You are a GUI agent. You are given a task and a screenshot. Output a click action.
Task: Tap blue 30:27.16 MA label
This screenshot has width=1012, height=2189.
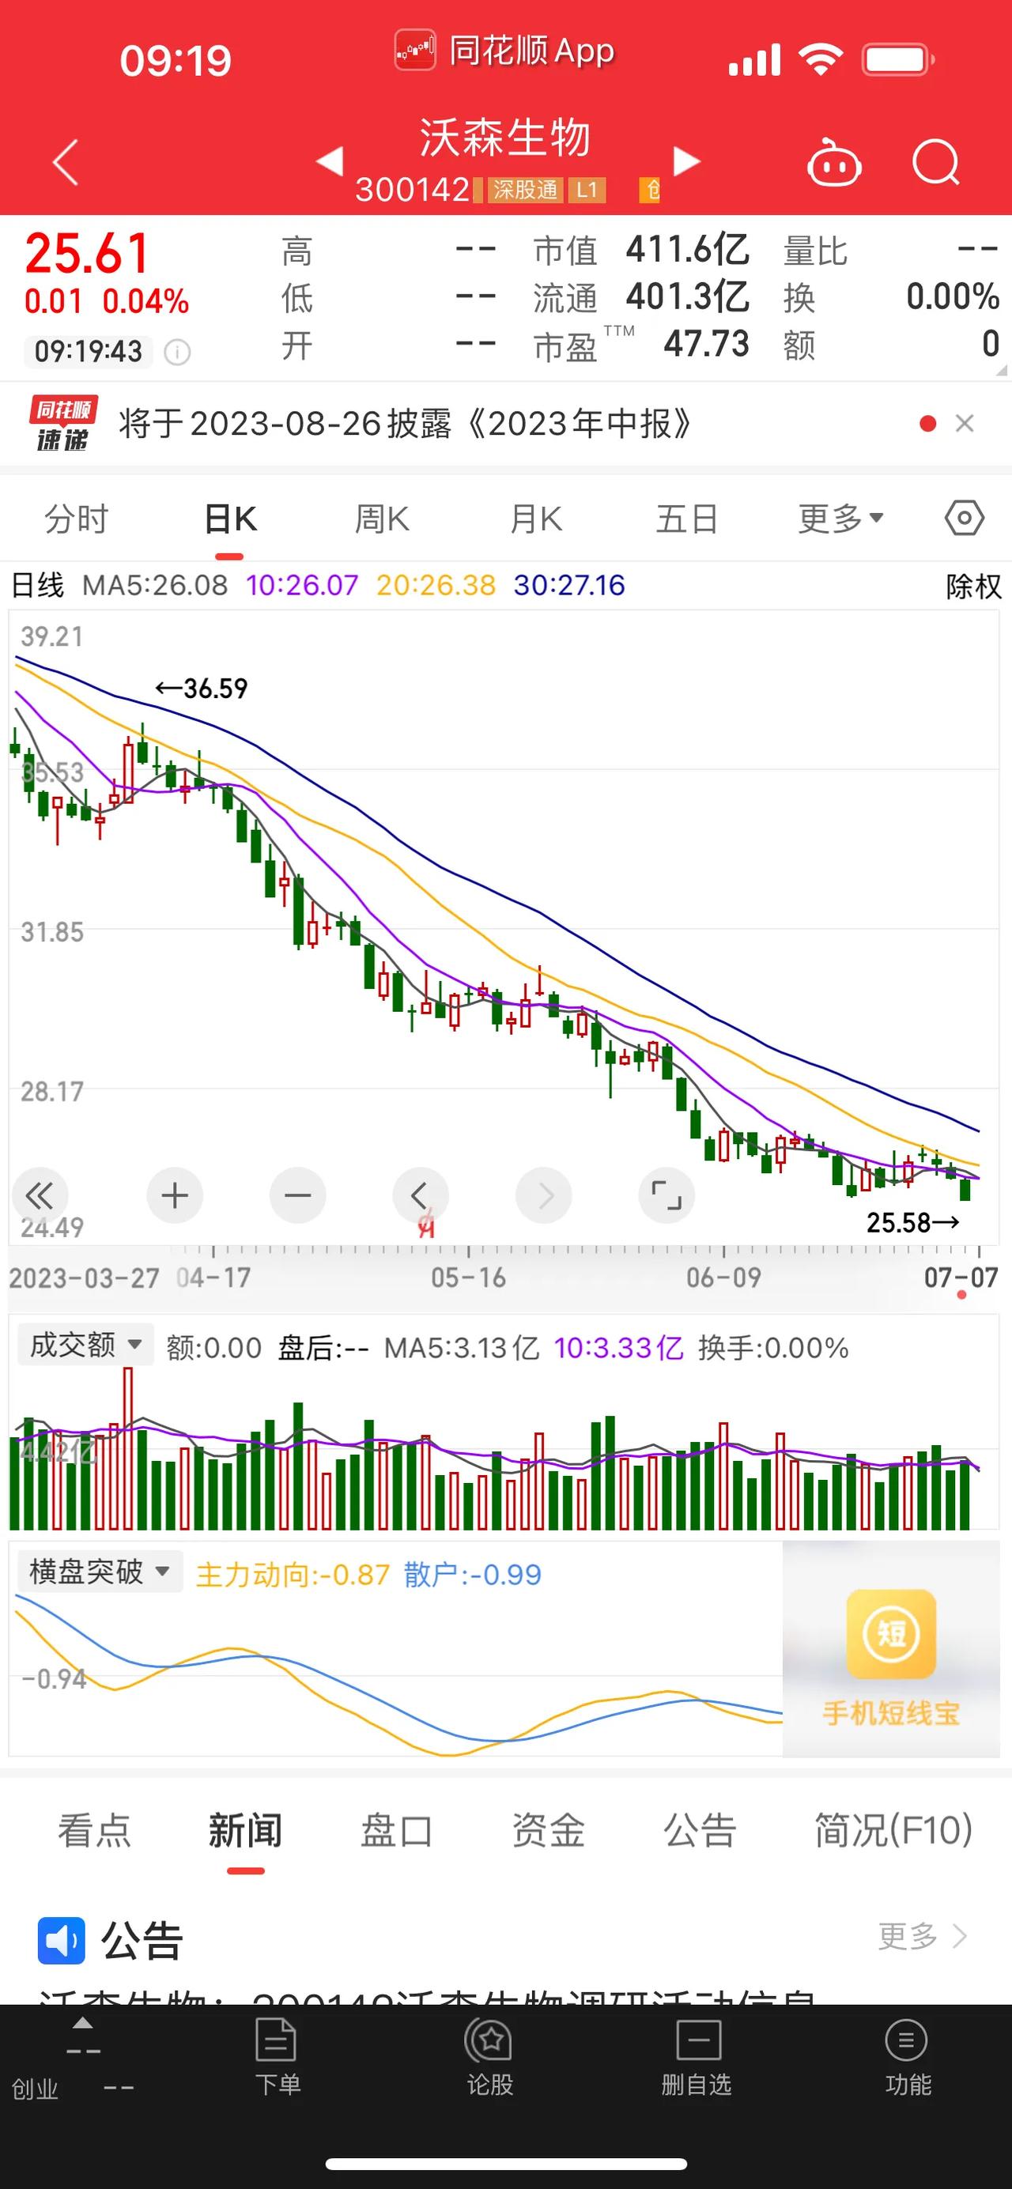(x=569, y=586)
